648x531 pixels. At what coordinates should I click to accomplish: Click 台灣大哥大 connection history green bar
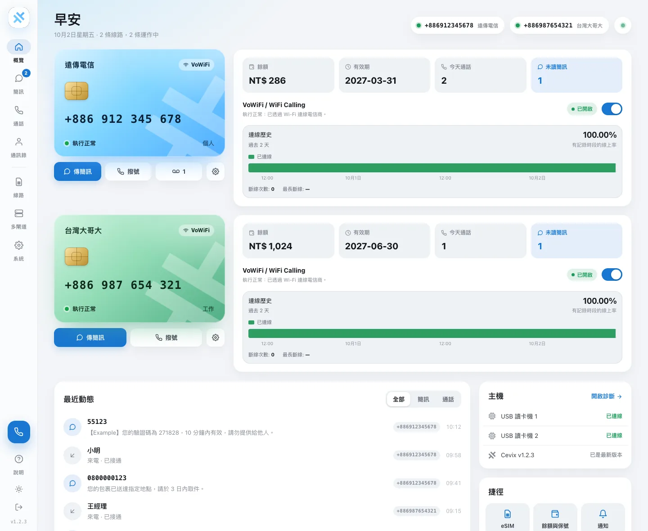(x=432, y=333)
